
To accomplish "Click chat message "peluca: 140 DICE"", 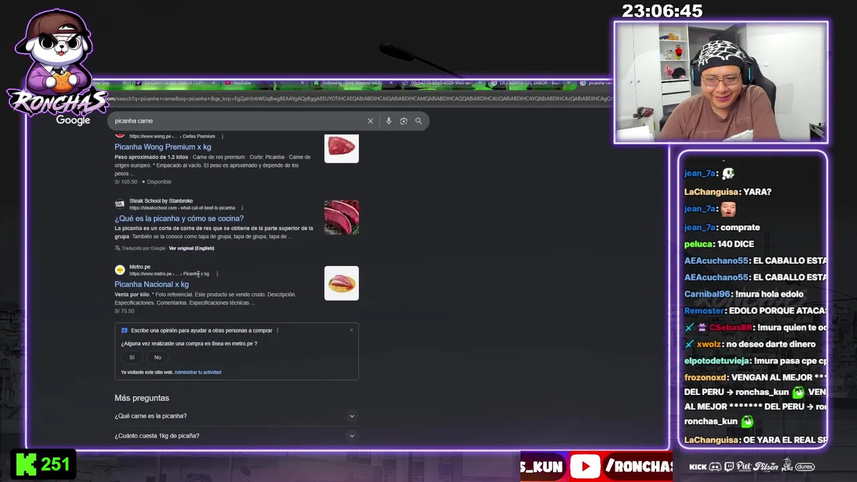I will (719, 244).
